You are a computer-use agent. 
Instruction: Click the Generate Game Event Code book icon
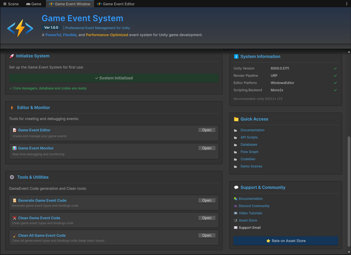[x=14, y=200]
